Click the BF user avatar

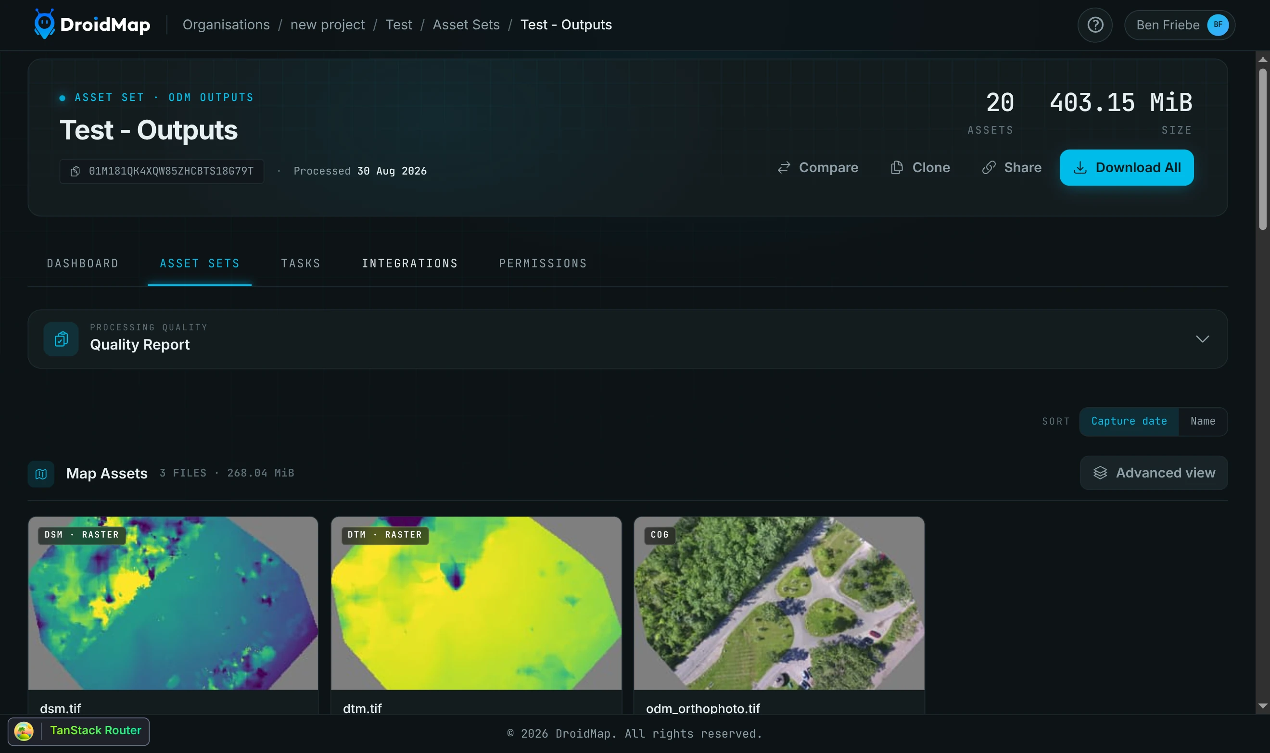pos(1218,25)
